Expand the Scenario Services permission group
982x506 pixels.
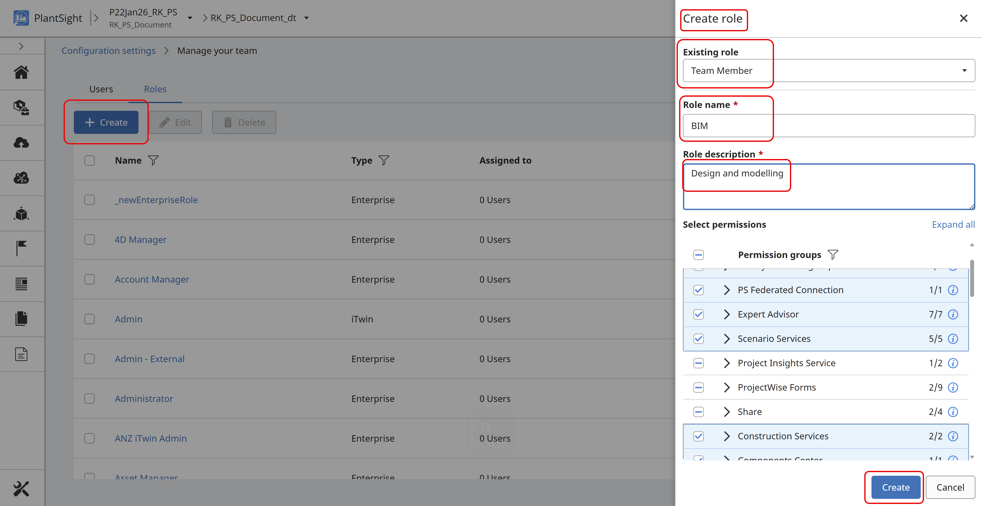point(727,339)
